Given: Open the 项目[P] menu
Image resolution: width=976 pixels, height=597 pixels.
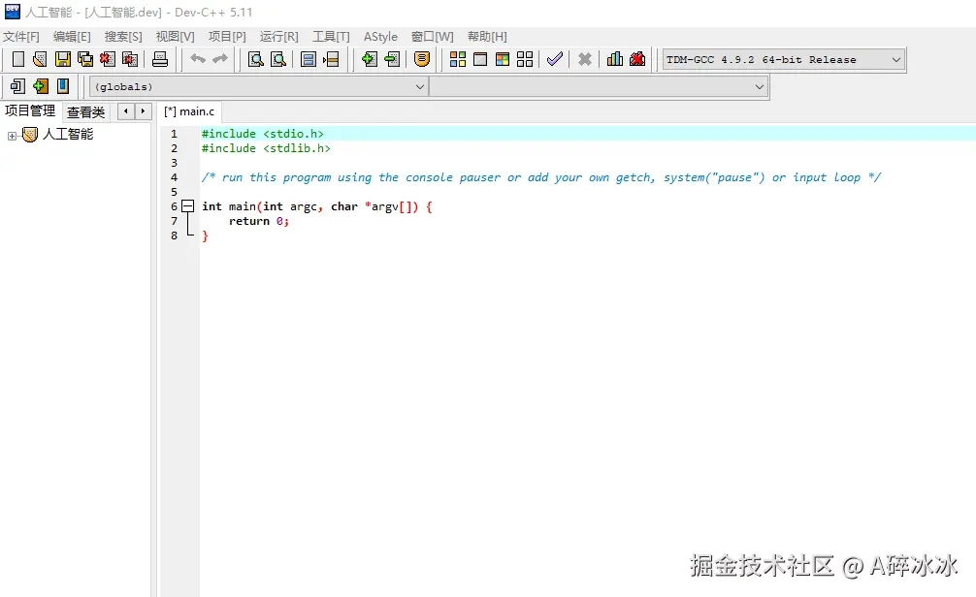Looking at the screenshot, I should point(227,37).
